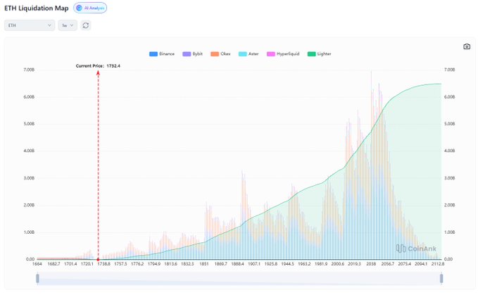This screenshot has height=295, width=478.
Task: Toggle the Binance legend series
Action: click(x=162, y=54)
